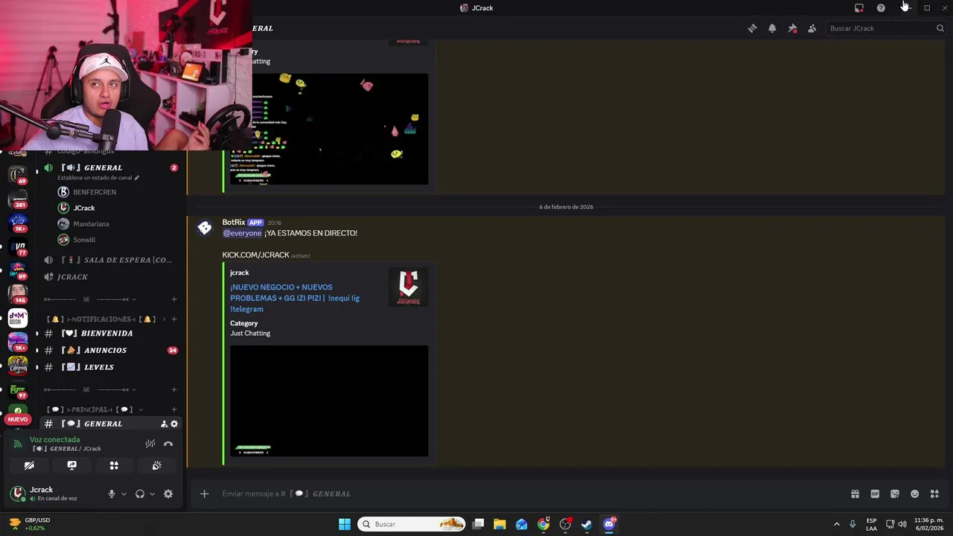
Task: Open the emoji picker
Action: coord(914,494)
